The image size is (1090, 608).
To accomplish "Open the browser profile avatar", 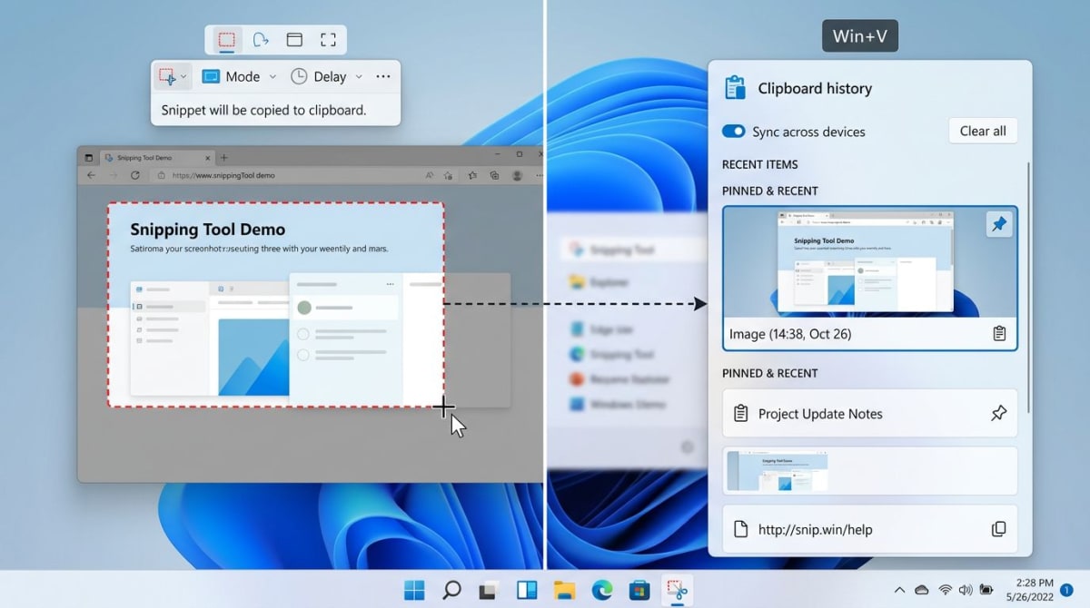I will pos(518,175).
